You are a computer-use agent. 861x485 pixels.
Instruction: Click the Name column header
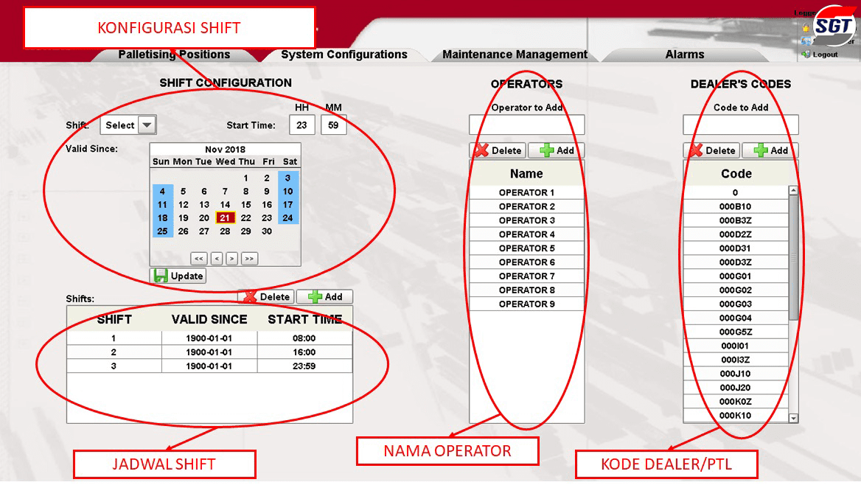pos(526,173)
